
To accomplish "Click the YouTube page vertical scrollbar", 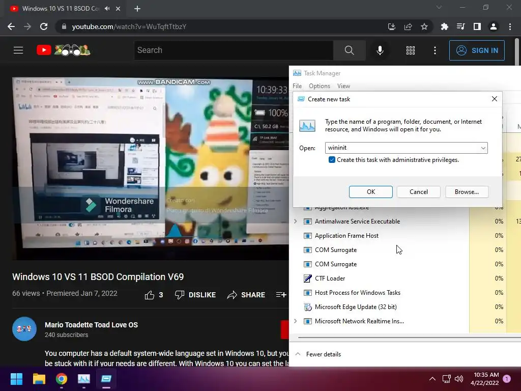I will click(517, 53).
